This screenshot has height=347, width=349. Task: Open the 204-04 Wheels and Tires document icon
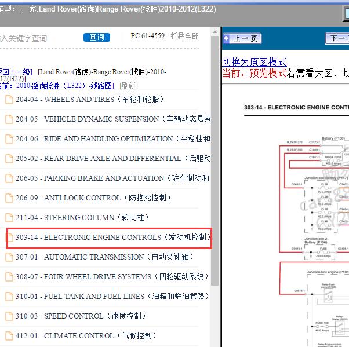pos(9,100)
